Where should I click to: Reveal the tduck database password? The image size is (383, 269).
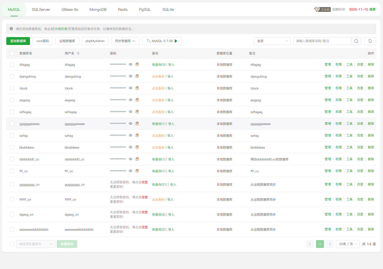[x=131, y=88]
